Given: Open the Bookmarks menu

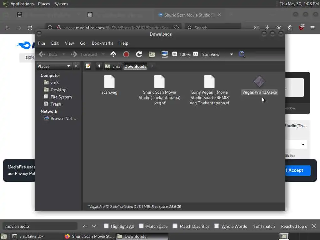Looking at the screenshot, I should tap(102, 43).
